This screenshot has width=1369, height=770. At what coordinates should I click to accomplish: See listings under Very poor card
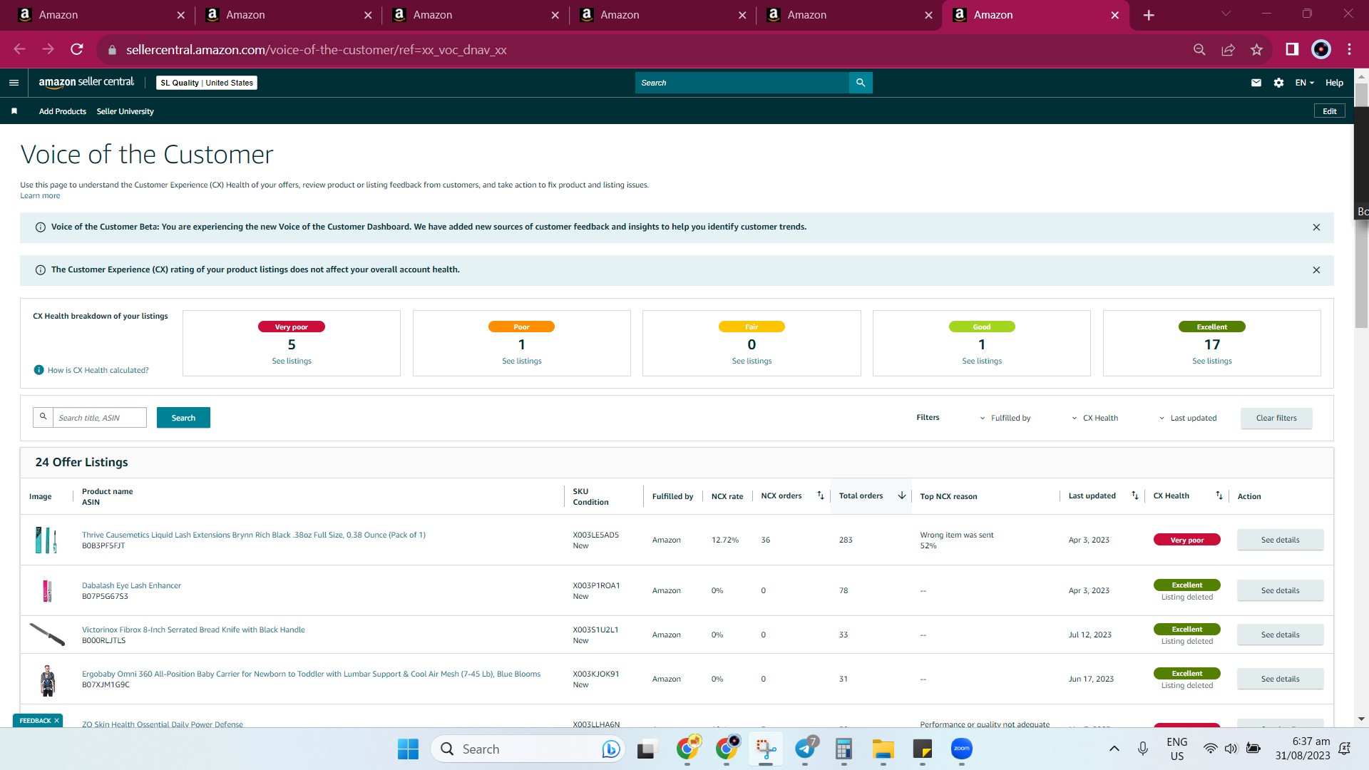click(292, 361)
